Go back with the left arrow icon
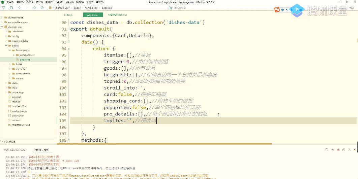 (19, 8)
